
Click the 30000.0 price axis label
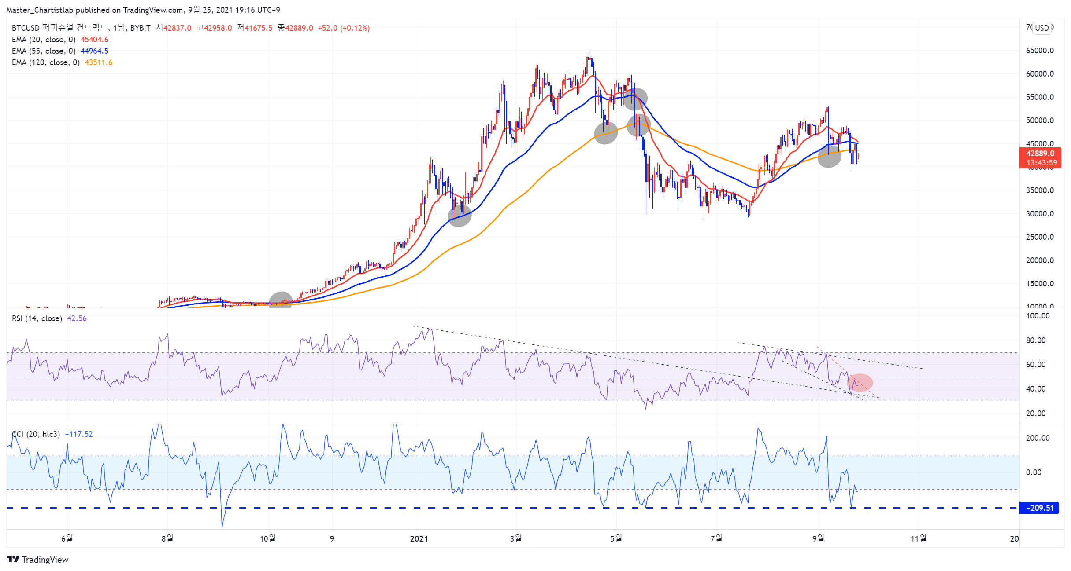(1040, 214)
